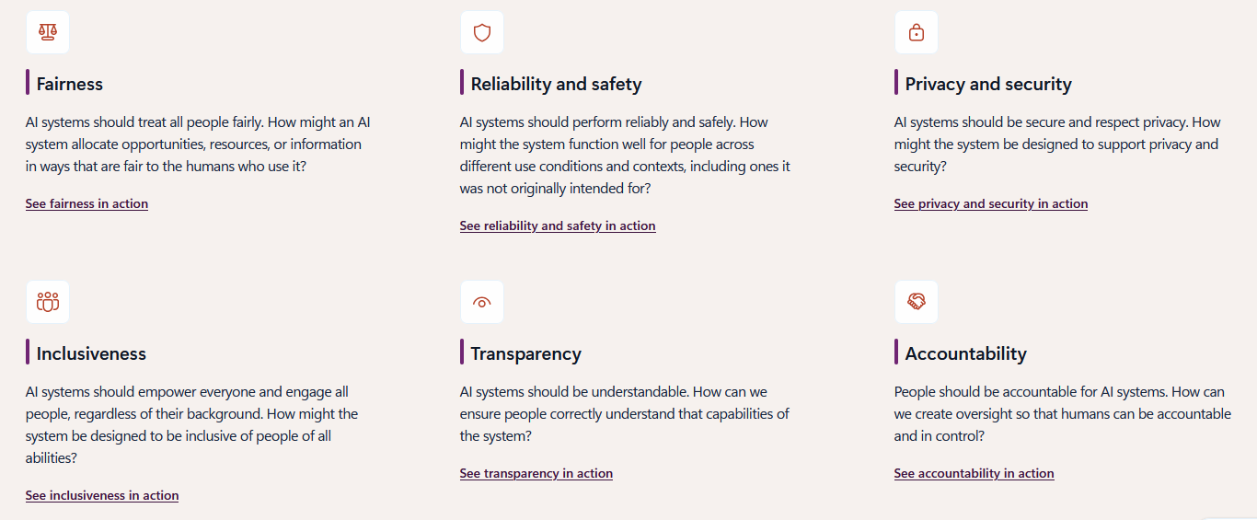
Task: Click the Accountability heading
Action: click(966, 353)
